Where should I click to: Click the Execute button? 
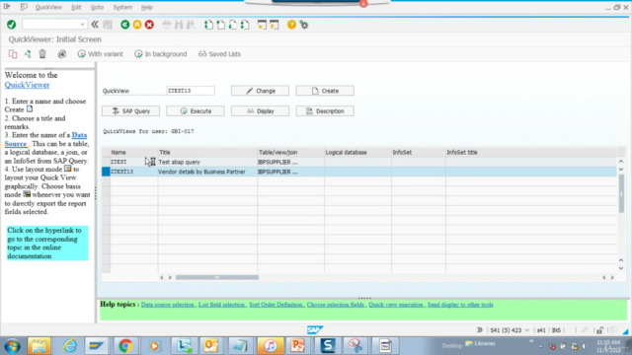tap(196, 111)
